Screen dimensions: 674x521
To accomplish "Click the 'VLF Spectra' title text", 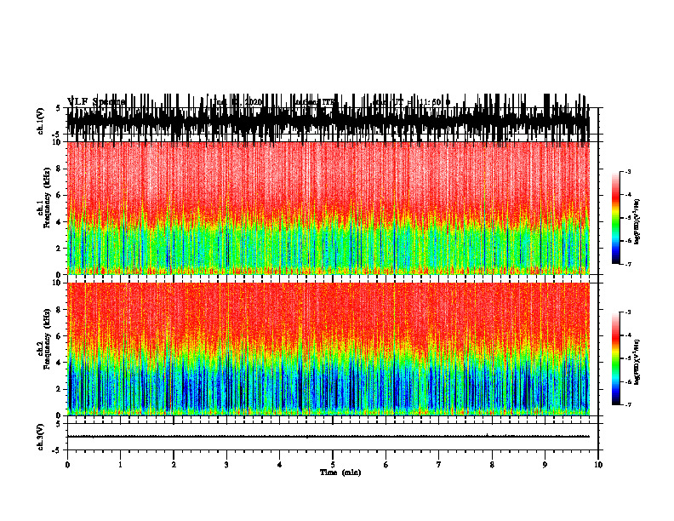I will [x=96, y=101].
